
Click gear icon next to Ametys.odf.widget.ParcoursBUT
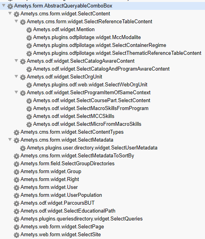pyautogui.click(x=17, y=204)
